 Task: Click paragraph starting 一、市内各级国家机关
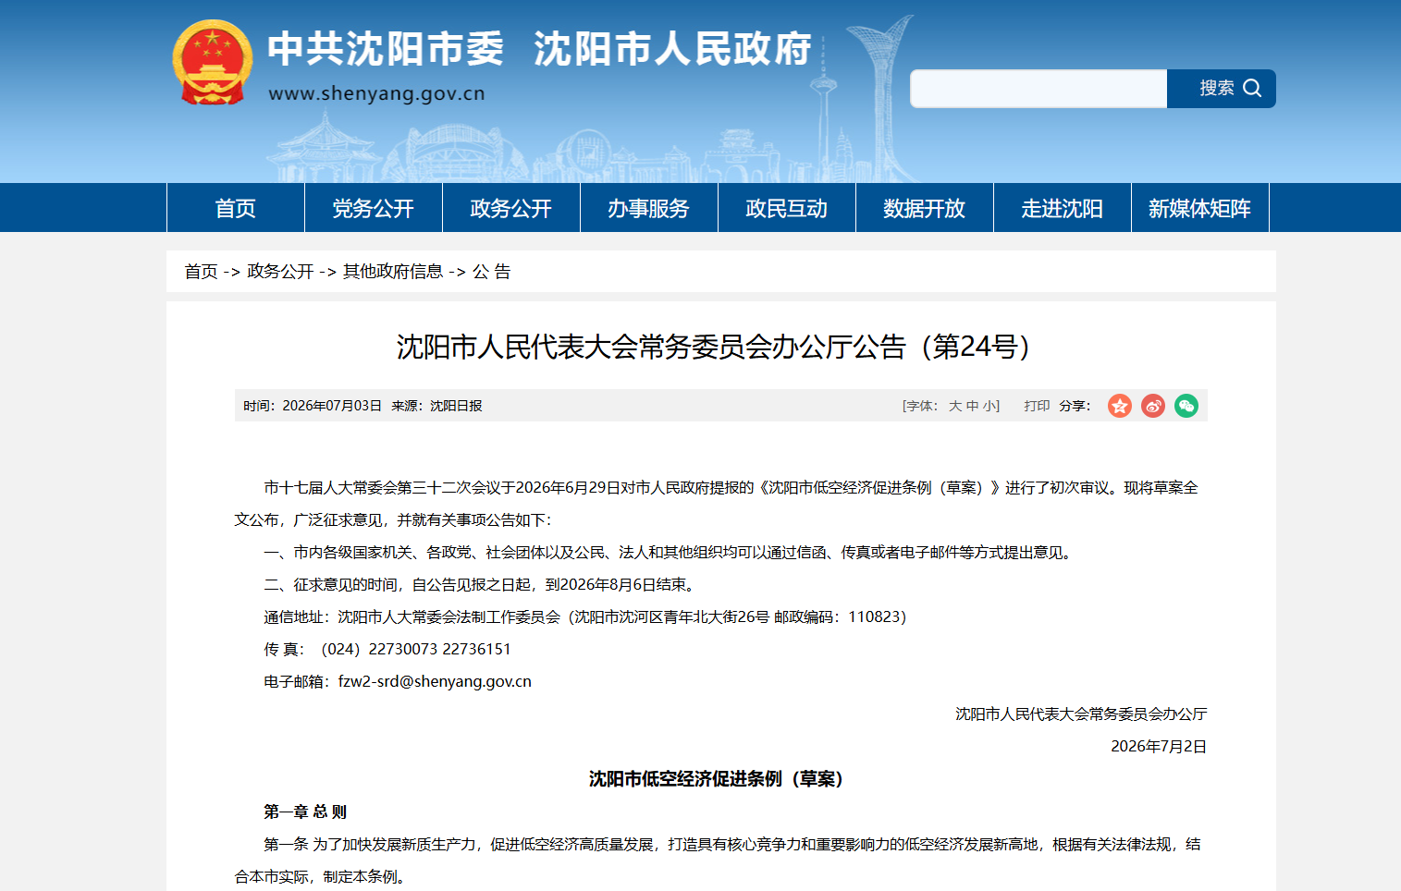click(x=670, y=552)
